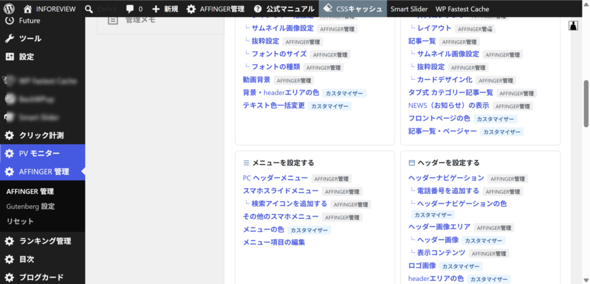The image size is (590, 284).
Task: Open the INFOREVIEW home icon
Action: (28, 9)
